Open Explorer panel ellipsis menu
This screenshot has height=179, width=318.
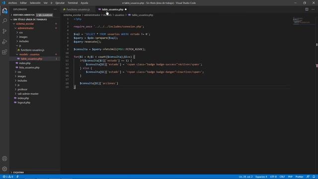55,9
